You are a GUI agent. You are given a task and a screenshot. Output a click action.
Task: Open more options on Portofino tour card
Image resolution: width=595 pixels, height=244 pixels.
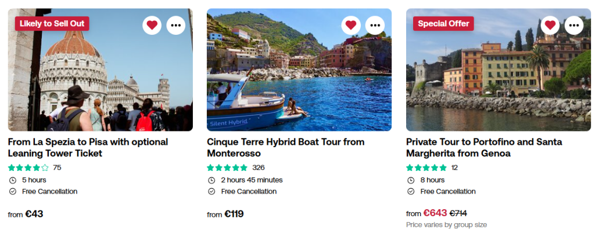[x=574, y=25]
